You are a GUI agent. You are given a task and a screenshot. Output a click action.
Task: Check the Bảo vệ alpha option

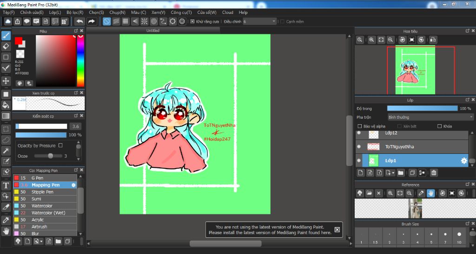(x=359, y=126)
